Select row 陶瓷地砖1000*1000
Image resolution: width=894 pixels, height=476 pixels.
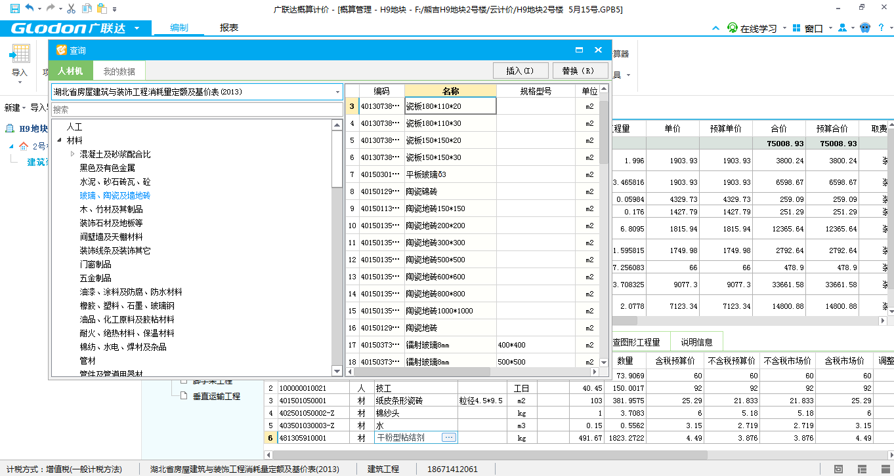pyautogui.click(x=473, y=311)
